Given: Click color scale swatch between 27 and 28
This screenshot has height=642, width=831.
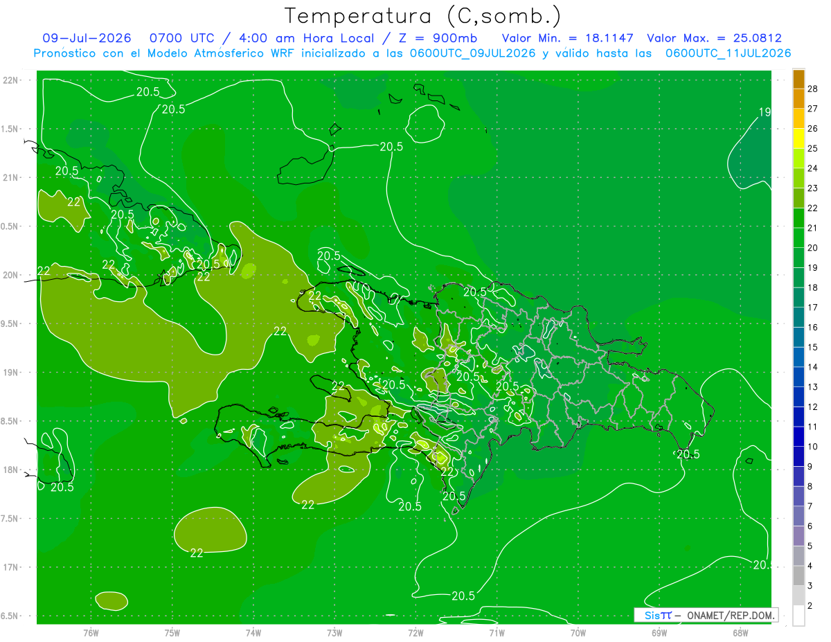Looking at the screenshot, I should [798, 99].
